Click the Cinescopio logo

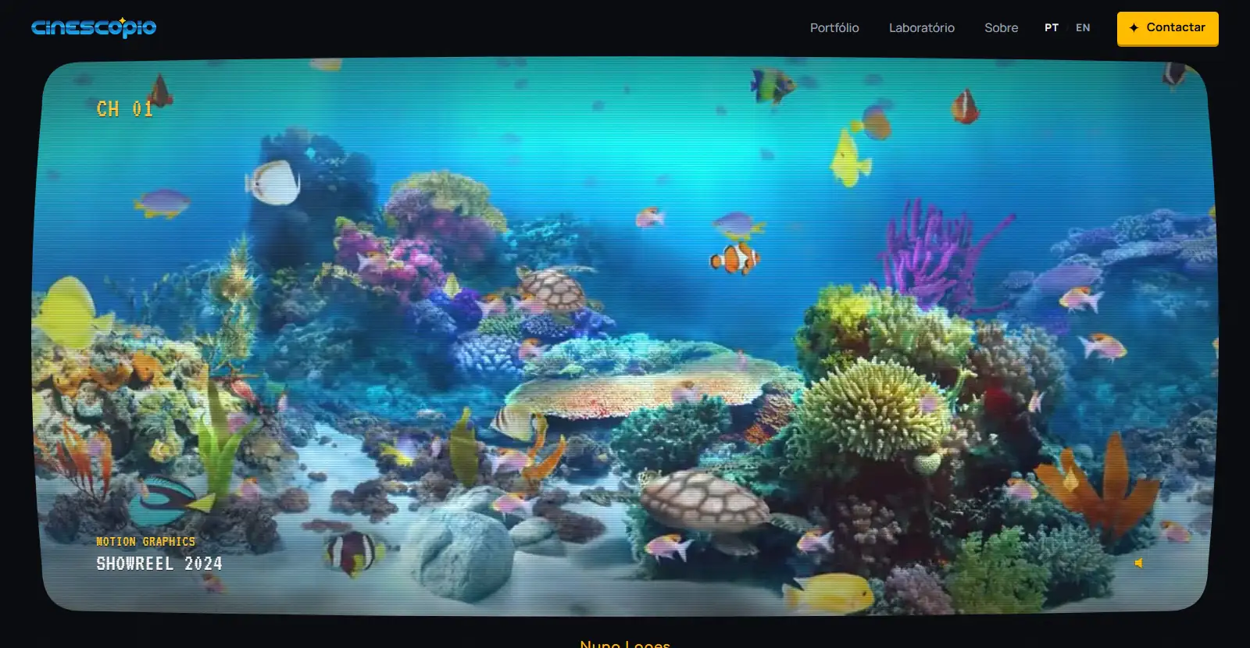pos(94,28)
